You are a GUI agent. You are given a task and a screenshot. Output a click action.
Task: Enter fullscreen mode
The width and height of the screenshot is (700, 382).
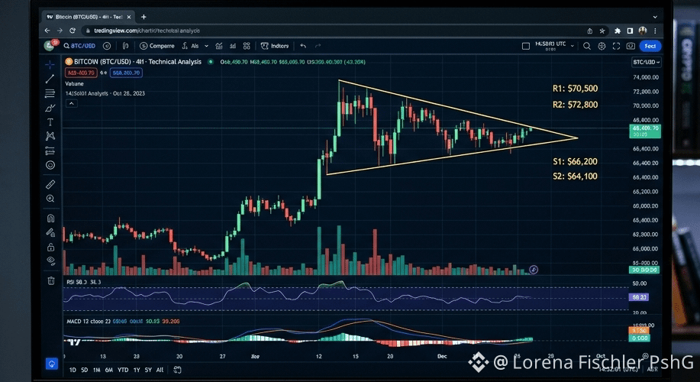617,46
